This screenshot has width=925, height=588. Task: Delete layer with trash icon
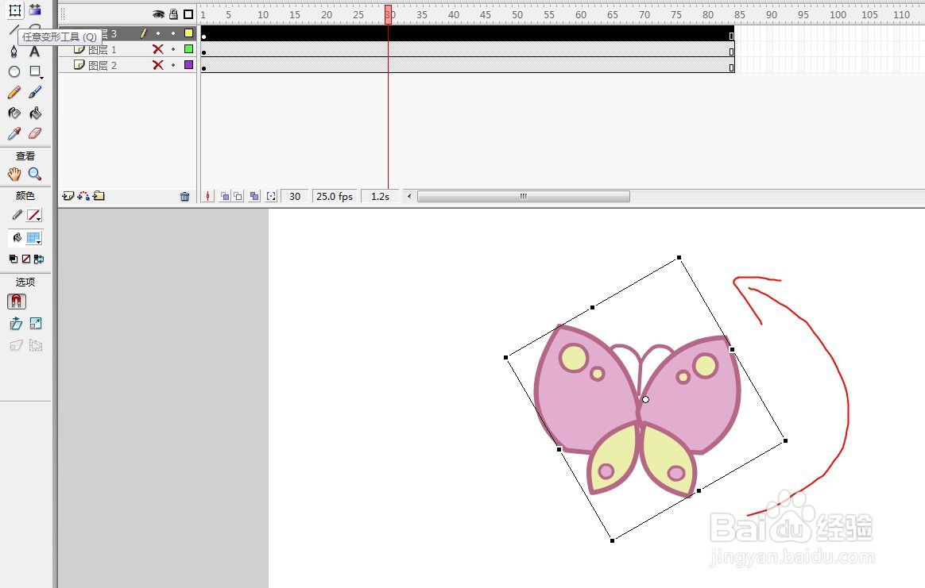[x=184, y=197]
